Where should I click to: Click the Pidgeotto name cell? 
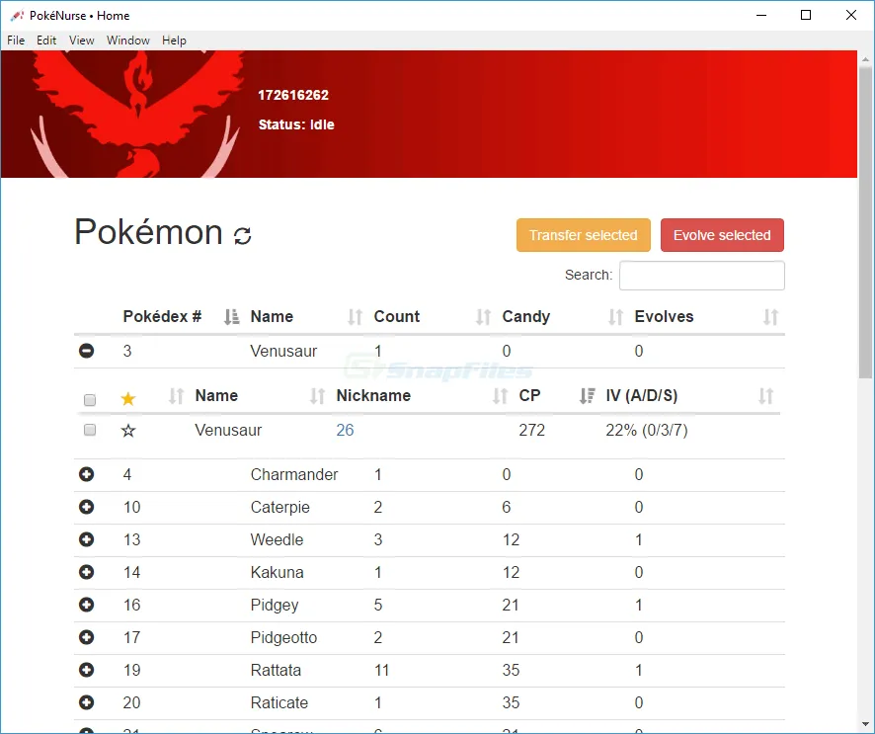click(283, 637)
